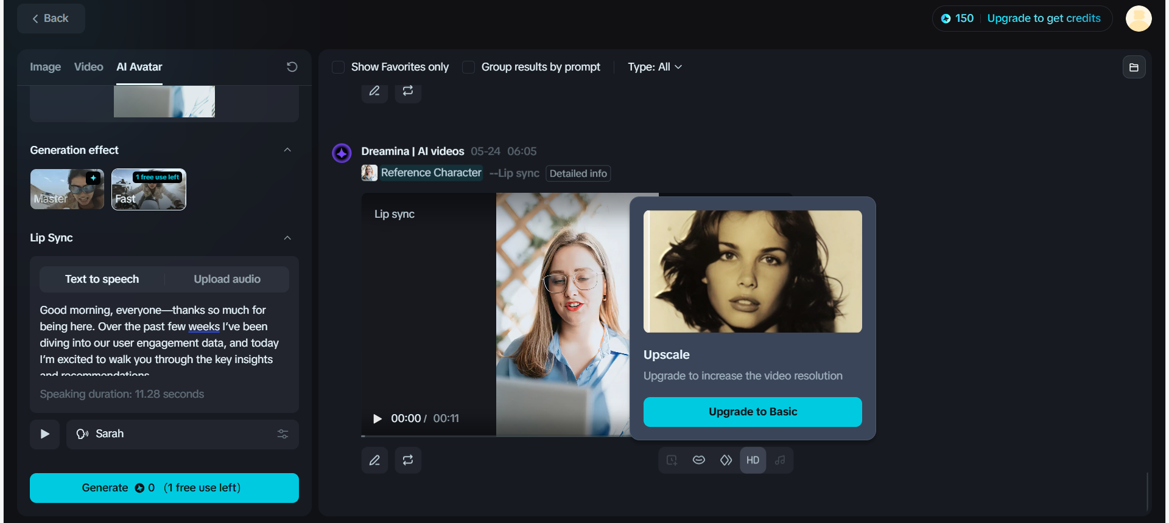Click the upper regenerate loop icon in results
Screen dimensions: 1169x523
point(408,91)
